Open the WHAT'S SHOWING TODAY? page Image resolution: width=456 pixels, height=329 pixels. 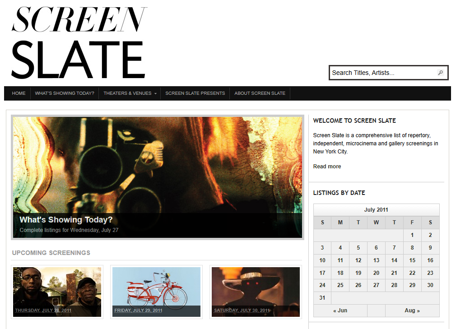tap(65, 93)
